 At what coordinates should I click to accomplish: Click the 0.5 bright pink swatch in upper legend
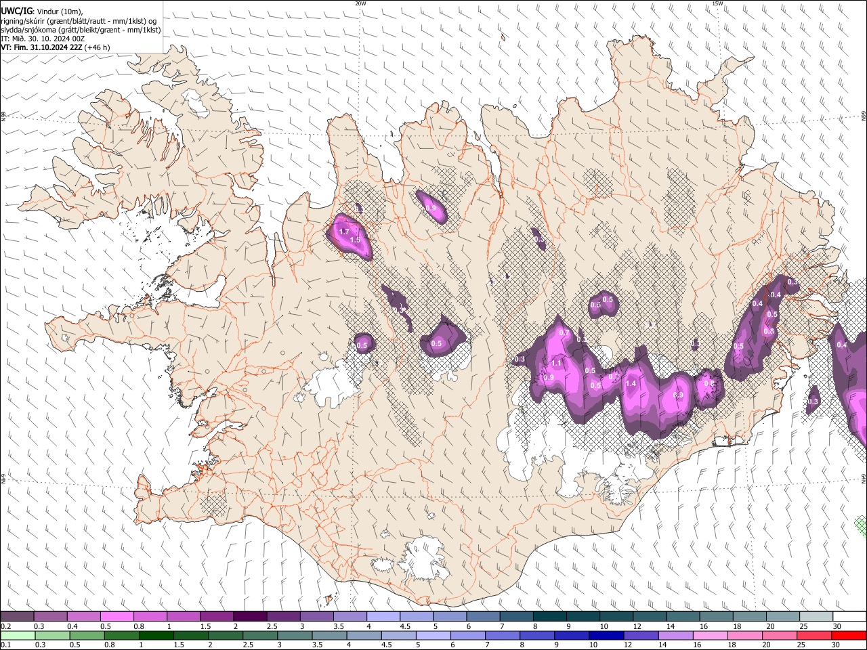click(117, 616)
